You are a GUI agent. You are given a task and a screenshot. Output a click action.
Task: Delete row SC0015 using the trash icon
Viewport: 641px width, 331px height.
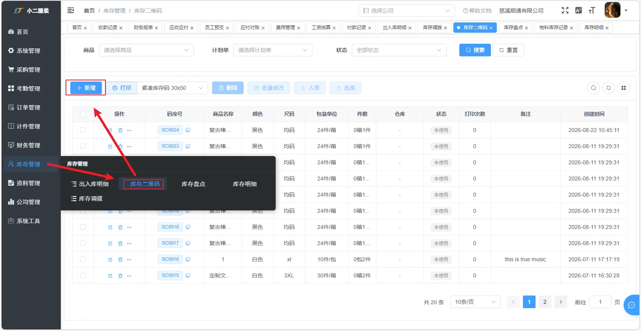(120, 276)
